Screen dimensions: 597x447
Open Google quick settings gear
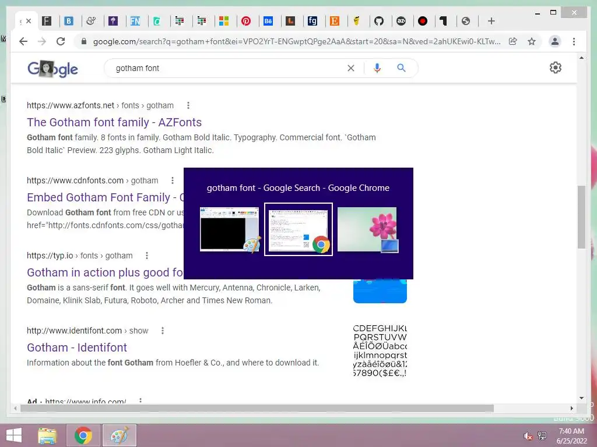tap(556, 68)
